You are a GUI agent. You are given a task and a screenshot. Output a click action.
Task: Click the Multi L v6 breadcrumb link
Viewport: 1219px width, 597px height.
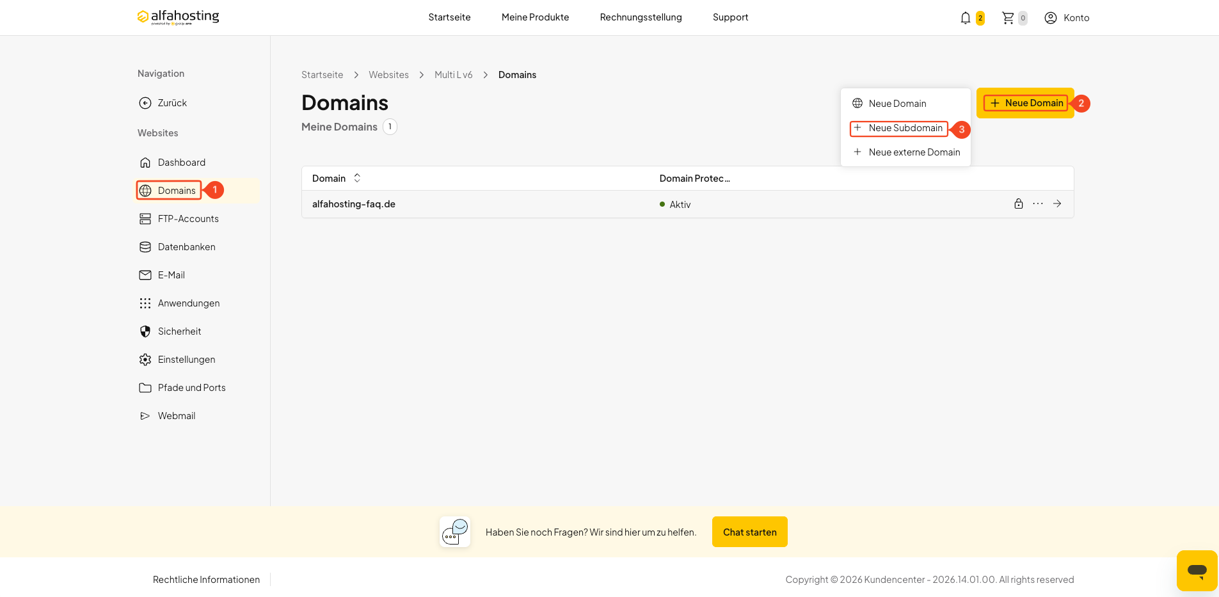pos(453,75)
